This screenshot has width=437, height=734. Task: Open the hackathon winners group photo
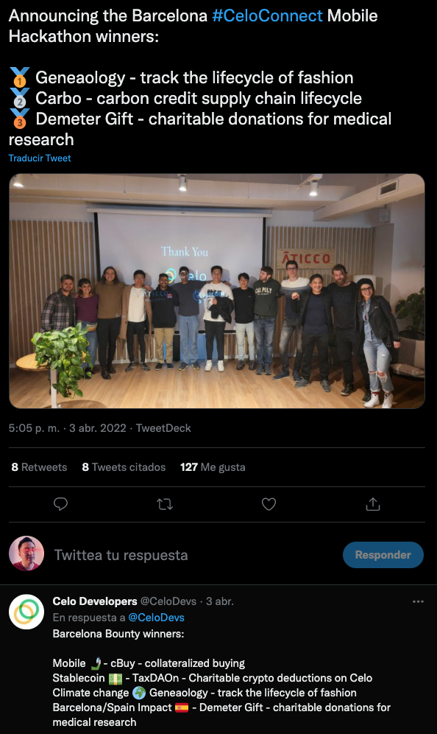[217, 290]
